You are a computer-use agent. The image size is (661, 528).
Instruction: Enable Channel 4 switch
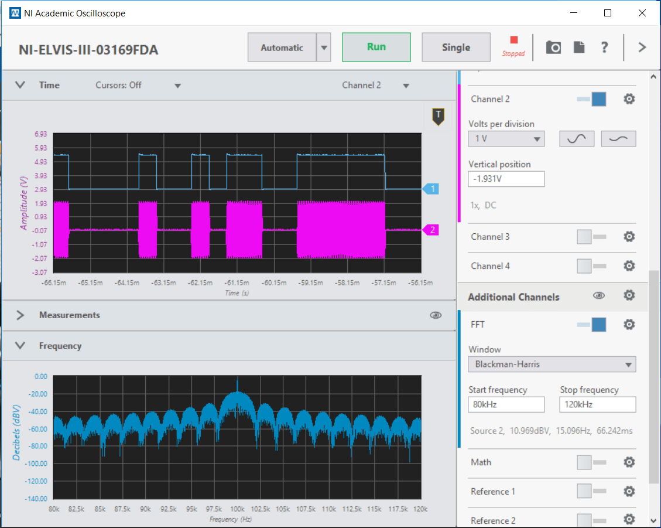[x=592, y=266]
